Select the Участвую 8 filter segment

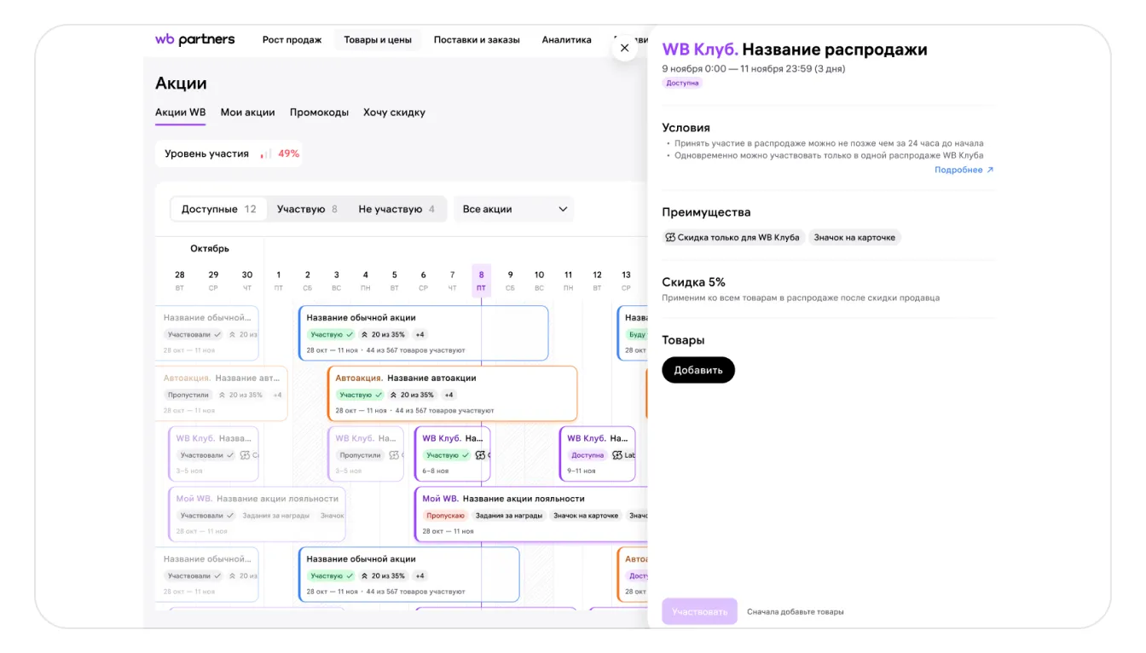(307, 209)
